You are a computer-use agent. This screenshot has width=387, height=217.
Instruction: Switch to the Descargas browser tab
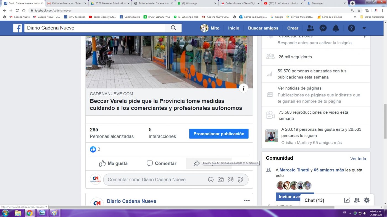click(x=327, y=3)
